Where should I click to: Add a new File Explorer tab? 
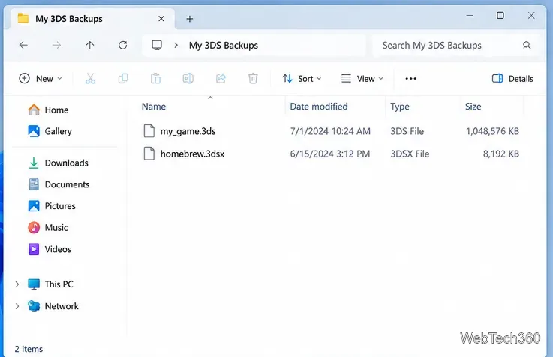[x=189, y=19]
